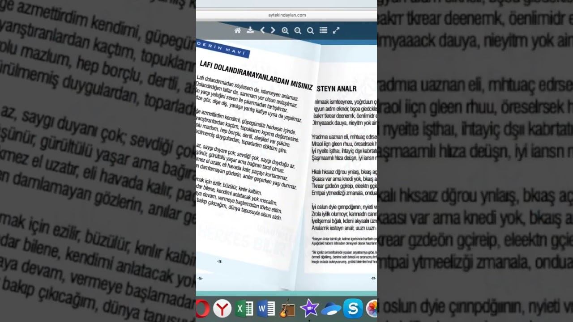Viewport: 573px width, 322px height.
Task: Click the right page line starting 'Yradma uaznan eli'
Action: pos(344,136)
